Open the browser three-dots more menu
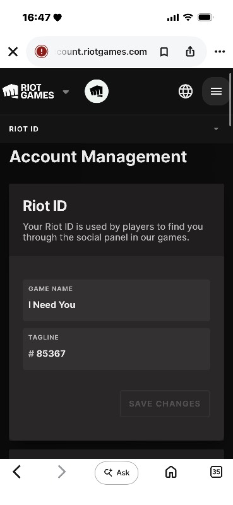This screenshot has height=505, width=233. click(x=220, y=52)
